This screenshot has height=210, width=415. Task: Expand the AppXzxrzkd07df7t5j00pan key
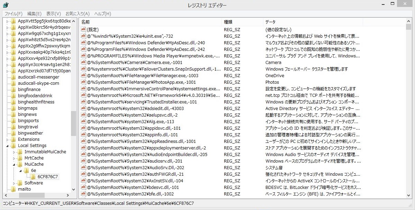[x=7, y=71]
